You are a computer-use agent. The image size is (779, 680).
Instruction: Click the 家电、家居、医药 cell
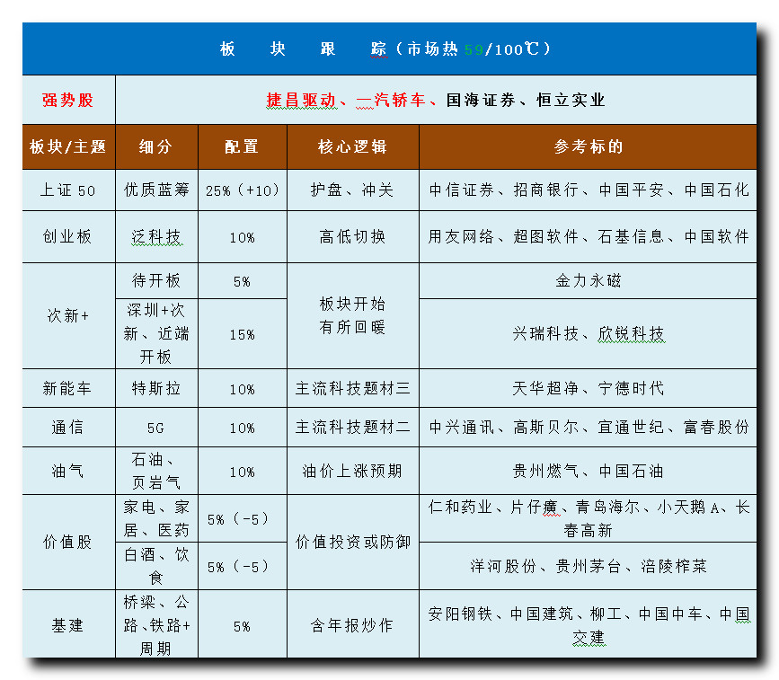pyautogui.click(x=156, y=518)
